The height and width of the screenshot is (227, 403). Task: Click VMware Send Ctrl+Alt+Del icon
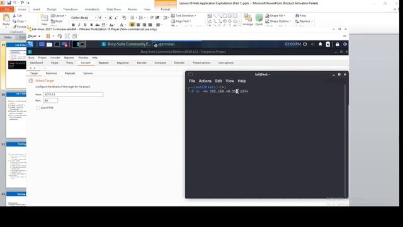tap(60, 37)
